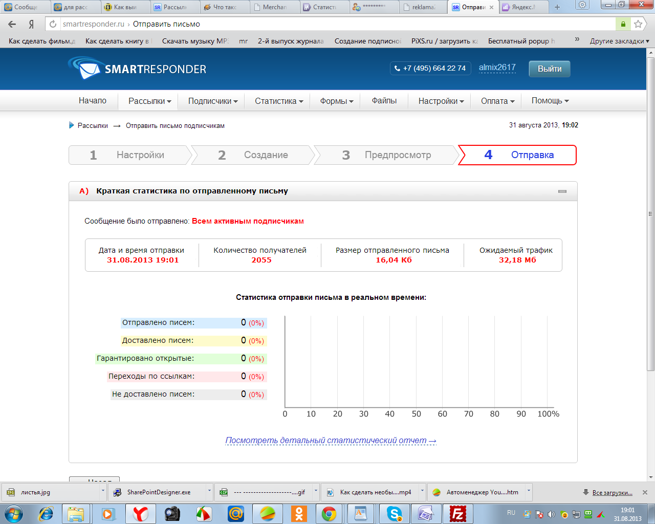Viewport: 655px width, 524px height.
Task: Open a new tab with the plus button
Action: click(557, 7)
